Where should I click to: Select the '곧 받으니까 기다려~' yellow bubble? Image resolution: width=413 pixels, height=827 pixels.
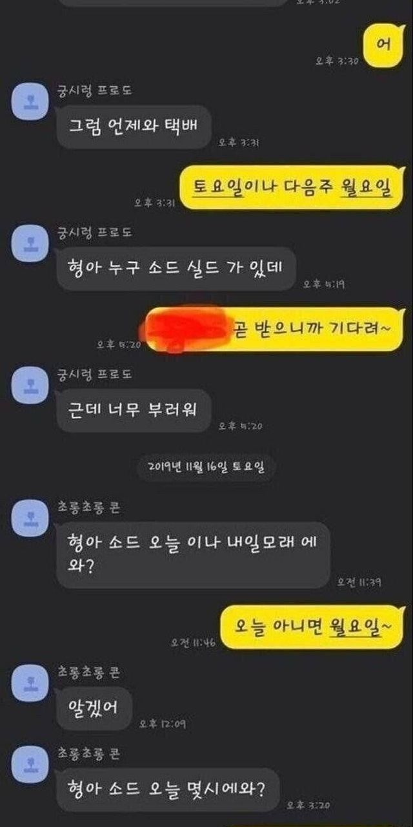(x=274, y=328)
